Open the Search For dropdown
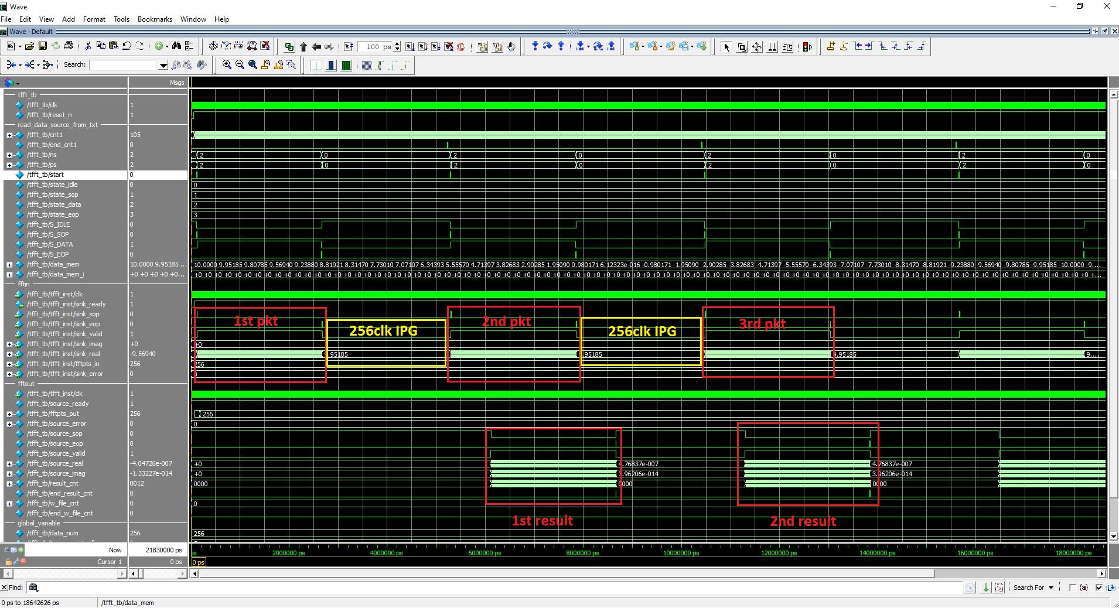The width and height of the screenshot is (1119, 608). point(1050,587)
